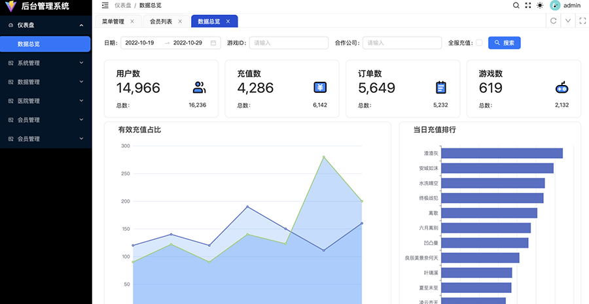The height and width of the screenshot is (304, 589).
Task: Select 数据总览 in the sidebar
Action: click(x=45, y=44)
